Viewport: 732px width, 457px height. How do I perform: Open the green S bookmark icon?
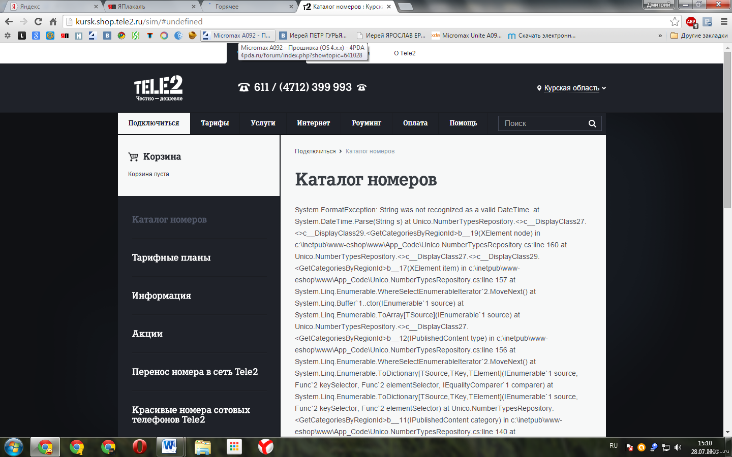136,36
